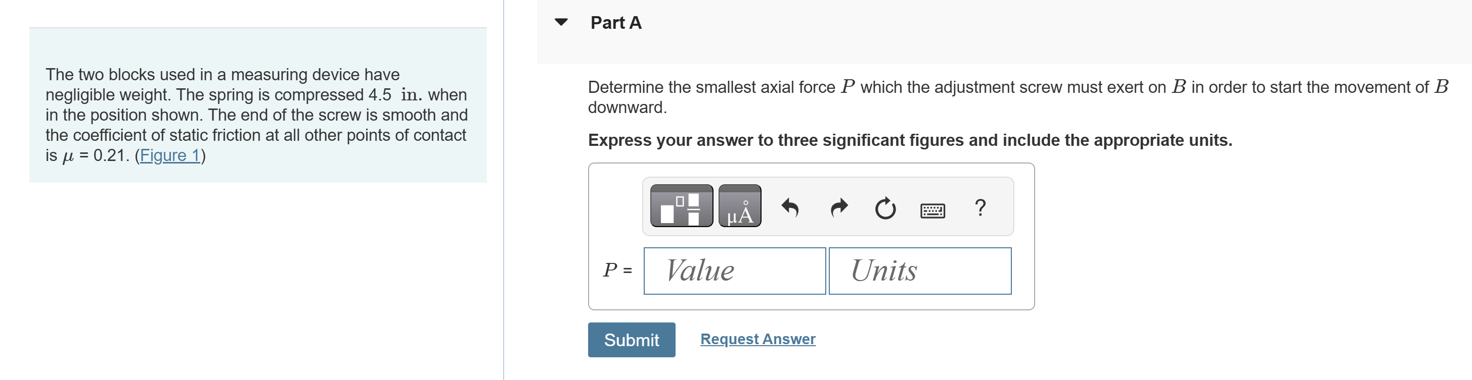The height and width of the screenshot is (380, 1472).
Task: Open the Figure 1 link
Action: (x=170, y=155)
